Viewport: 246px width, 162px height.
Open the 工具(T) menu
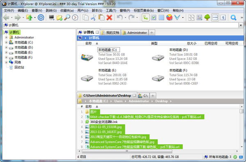click(111, 11)
